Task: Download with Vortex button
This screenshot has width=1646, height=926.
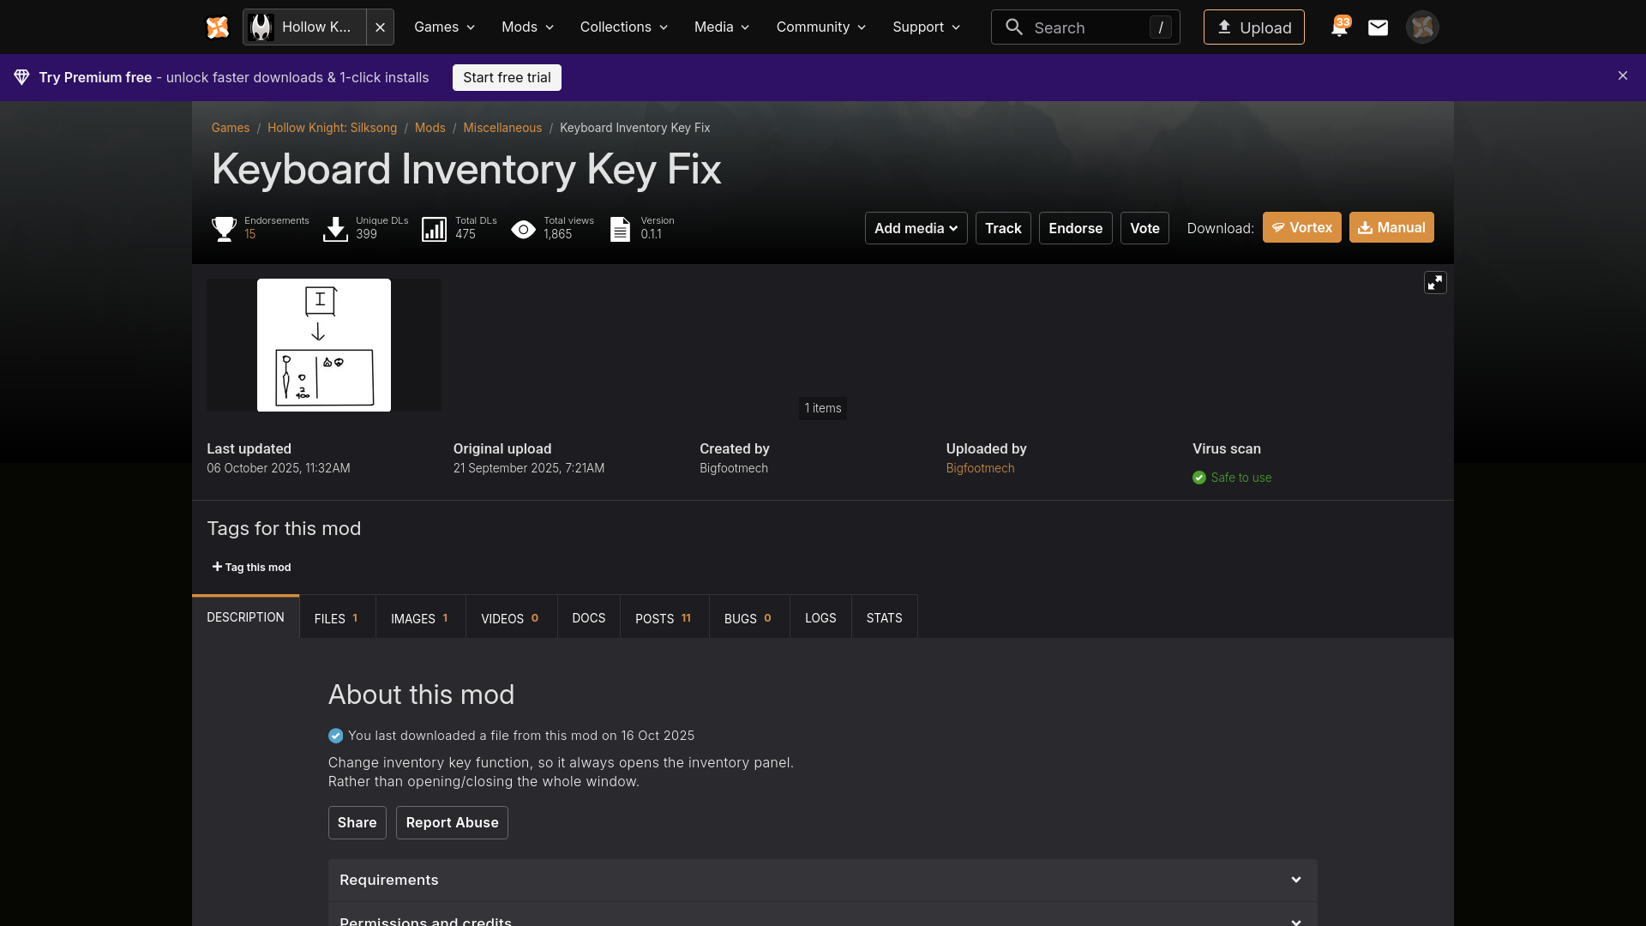Action: pos(1301,228)
